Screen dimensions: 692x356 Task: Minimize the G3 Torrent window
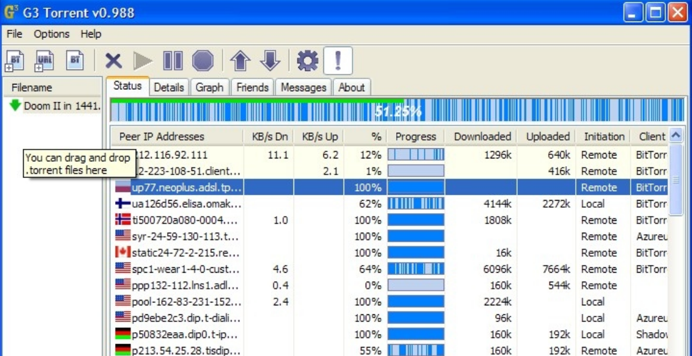tap(634, 13)
